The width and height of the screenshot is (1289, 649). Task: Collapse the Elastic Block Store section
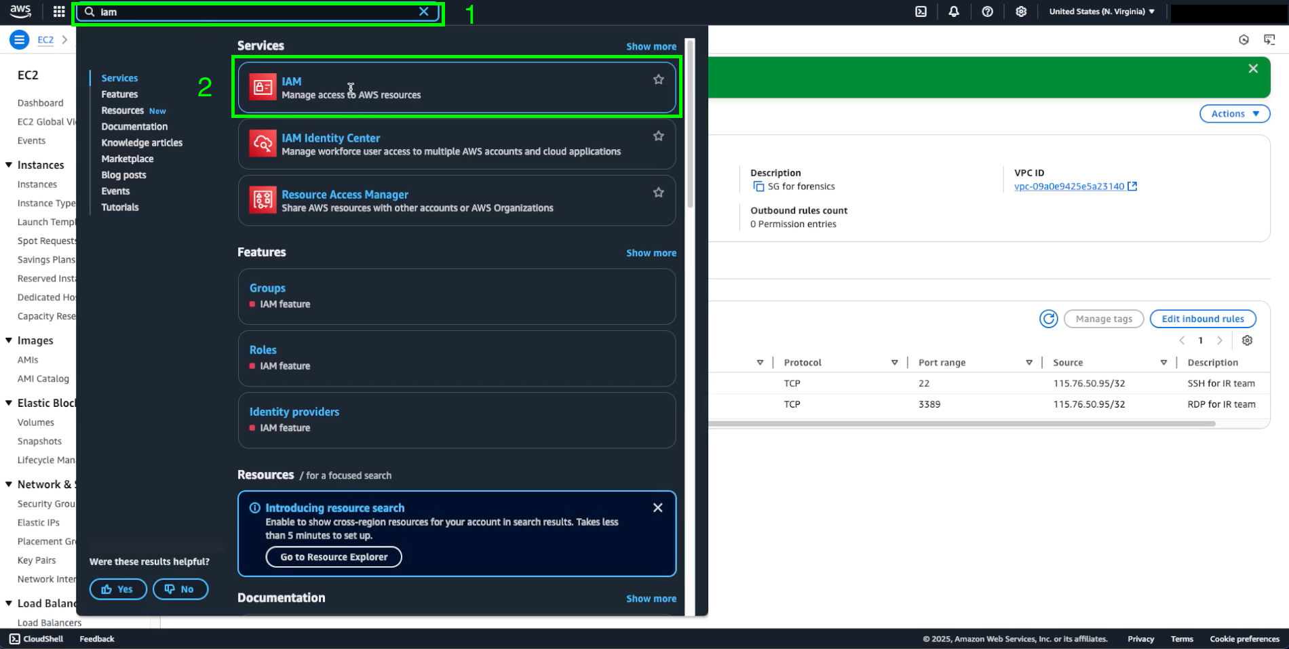9,403
